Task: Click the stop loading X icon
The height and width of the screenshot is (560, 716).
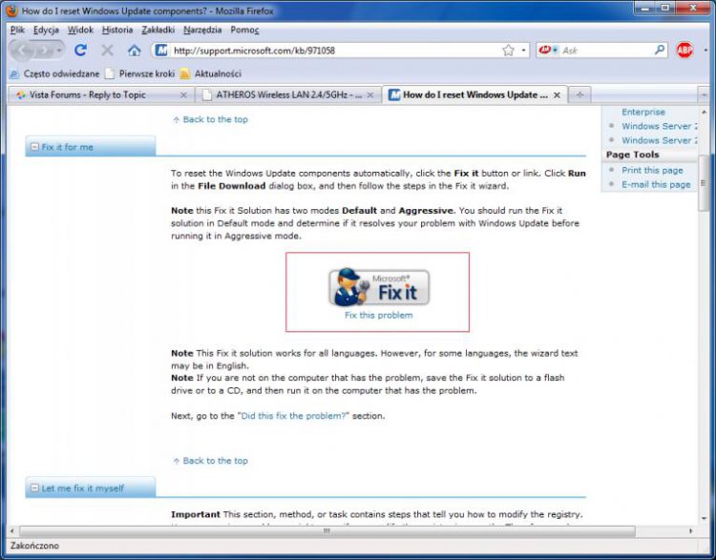Action: (x=107, y=51)
